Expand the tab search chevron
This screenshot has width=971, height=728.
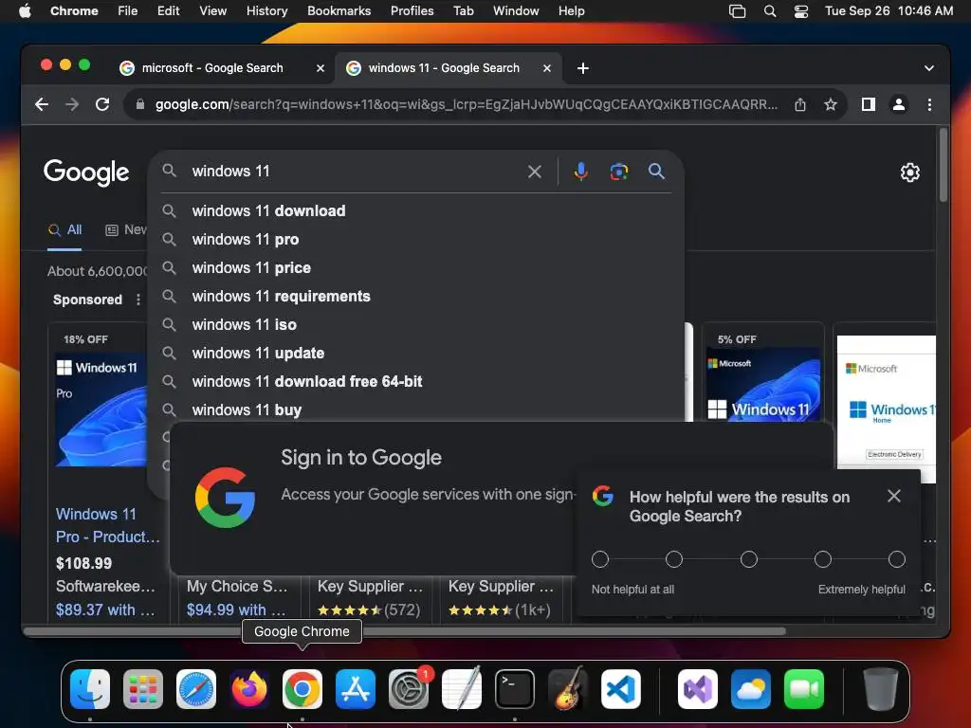click(929, 68)
